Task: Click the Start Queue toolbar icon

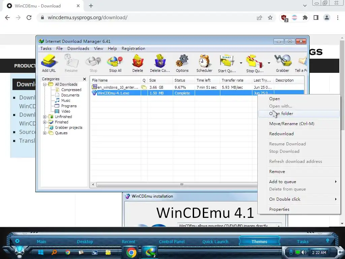Action: tap(227, 63)
